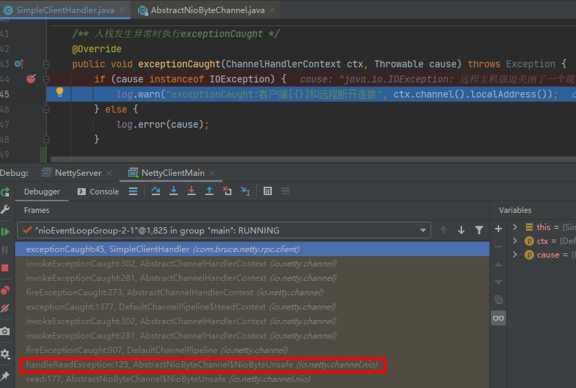This screenshot has width=576, height=388.
Task: Close SimpleClientHandler.java tab
Action: (x=122, y=10)
